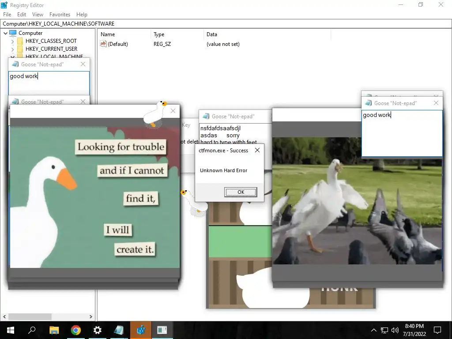The height and width of the screenshot is (339, 452).
Task: Click the volume tray icon
Action: 395,330
